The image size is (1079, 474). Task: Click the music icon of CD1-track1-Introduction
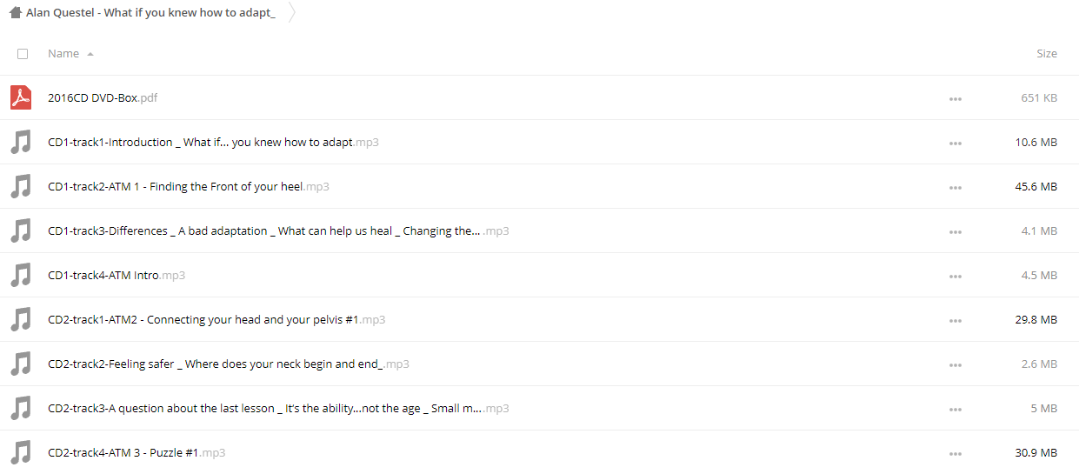click(x=21, y=142)
